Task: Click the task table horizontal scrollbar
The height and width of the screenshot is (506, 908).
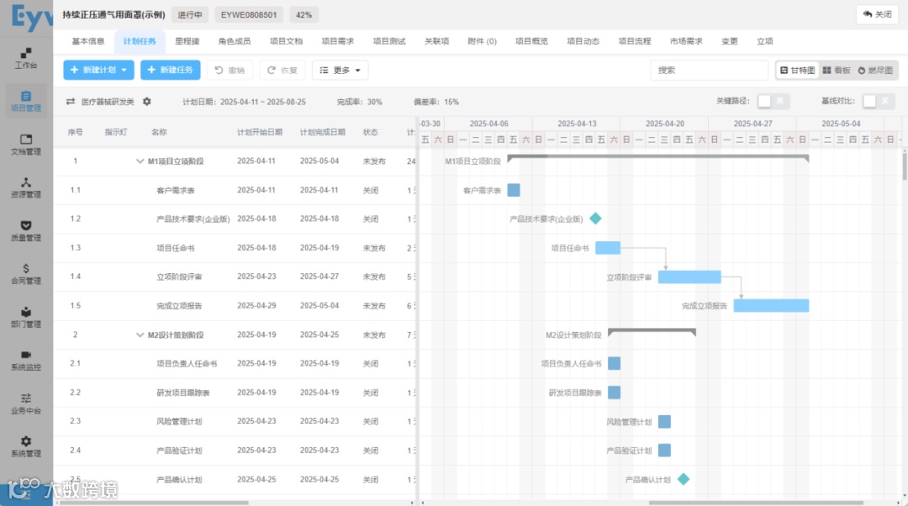Action: tap(154, 503)
